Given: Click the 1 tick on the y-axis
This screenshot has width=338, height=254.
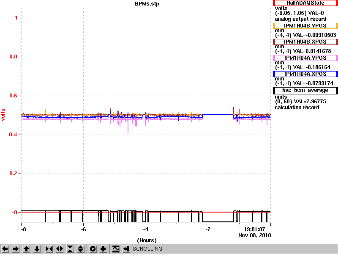Looking at the screenshot, I should (x=16, y=18).
